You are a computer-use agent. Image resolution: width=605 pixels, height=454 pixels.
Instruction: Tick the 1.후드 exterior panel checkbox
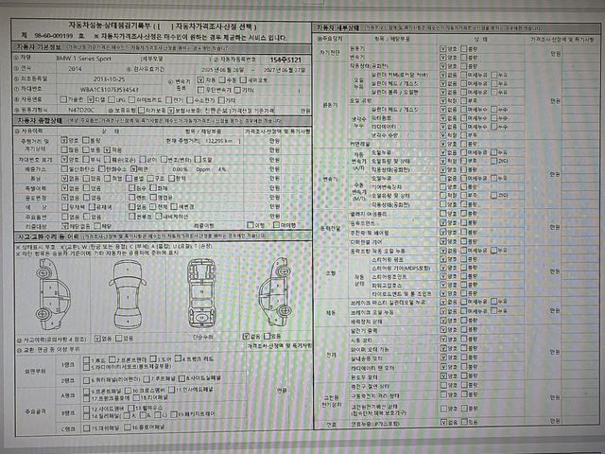[87, 360]
